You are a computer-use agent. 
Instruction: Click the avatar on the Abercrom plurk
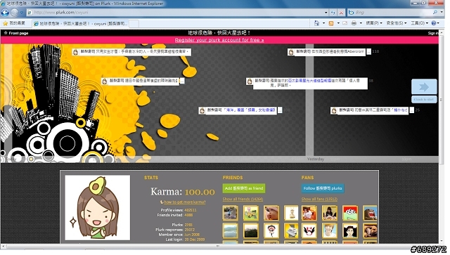(291, 52)
